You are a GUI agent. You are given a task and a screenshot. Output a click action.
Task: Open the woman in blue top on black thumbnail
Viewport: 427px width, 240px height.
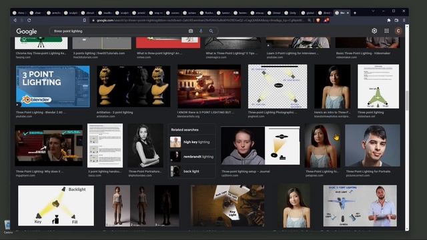tap(332, 87)
